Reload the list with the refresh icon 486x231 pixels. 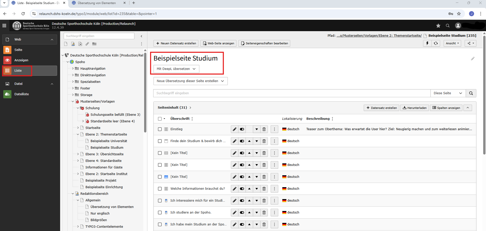(436, 43)
